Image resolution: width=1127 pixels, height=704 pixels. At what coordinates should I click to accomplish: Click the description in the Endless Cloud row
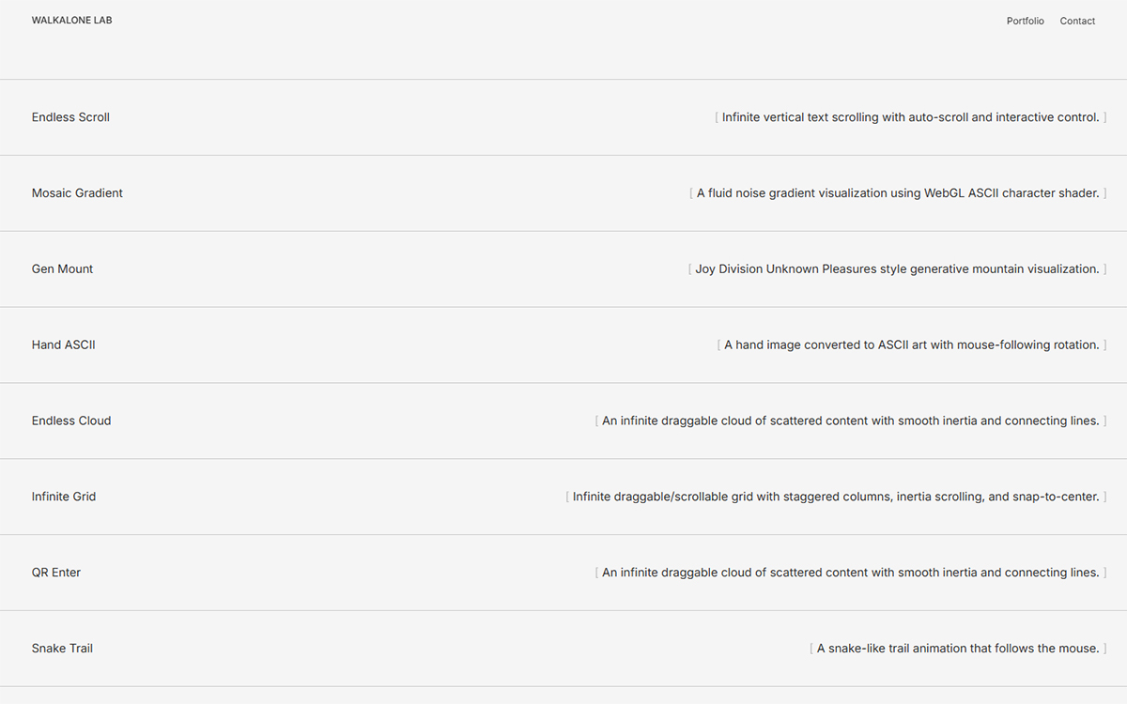pos(850,421)
